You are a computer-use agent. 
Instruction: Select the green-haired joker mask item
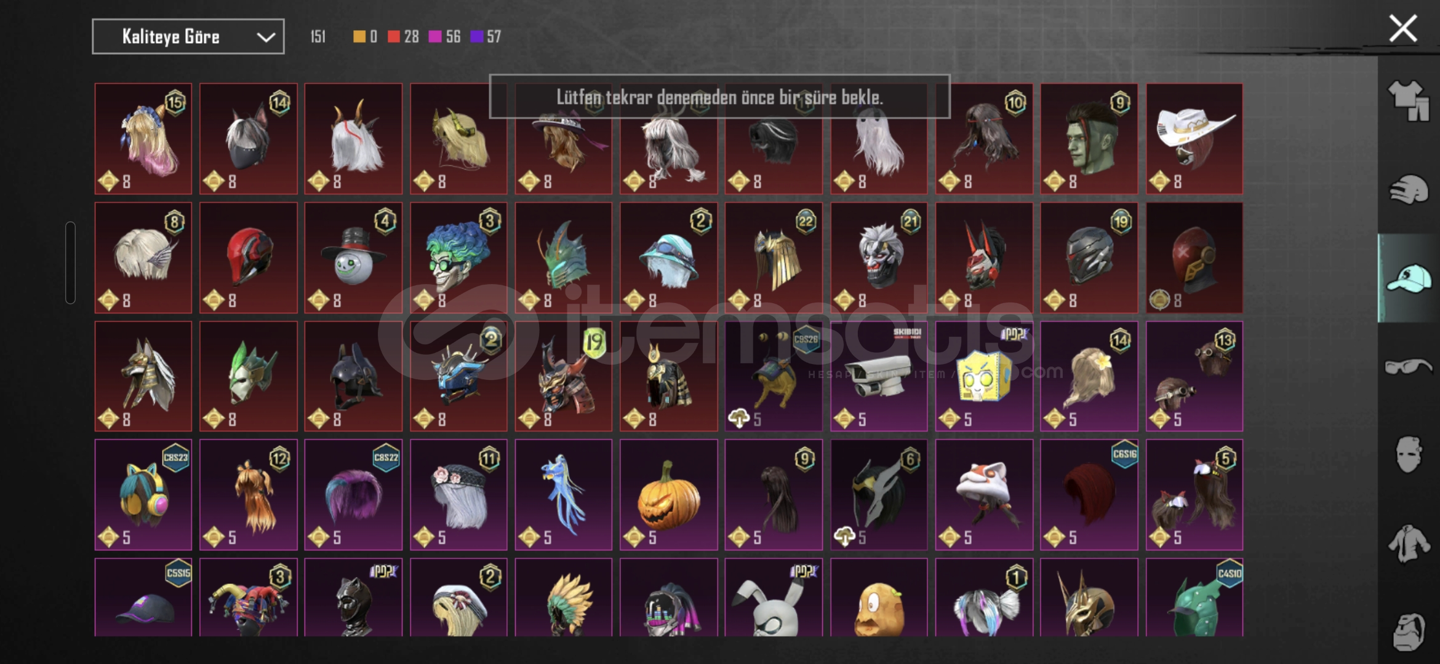[x=458, y=258]
